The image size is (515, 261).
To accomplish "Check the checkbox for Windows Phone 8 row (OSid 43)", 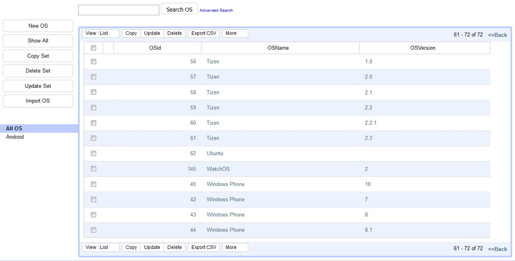I will [94, 214].
